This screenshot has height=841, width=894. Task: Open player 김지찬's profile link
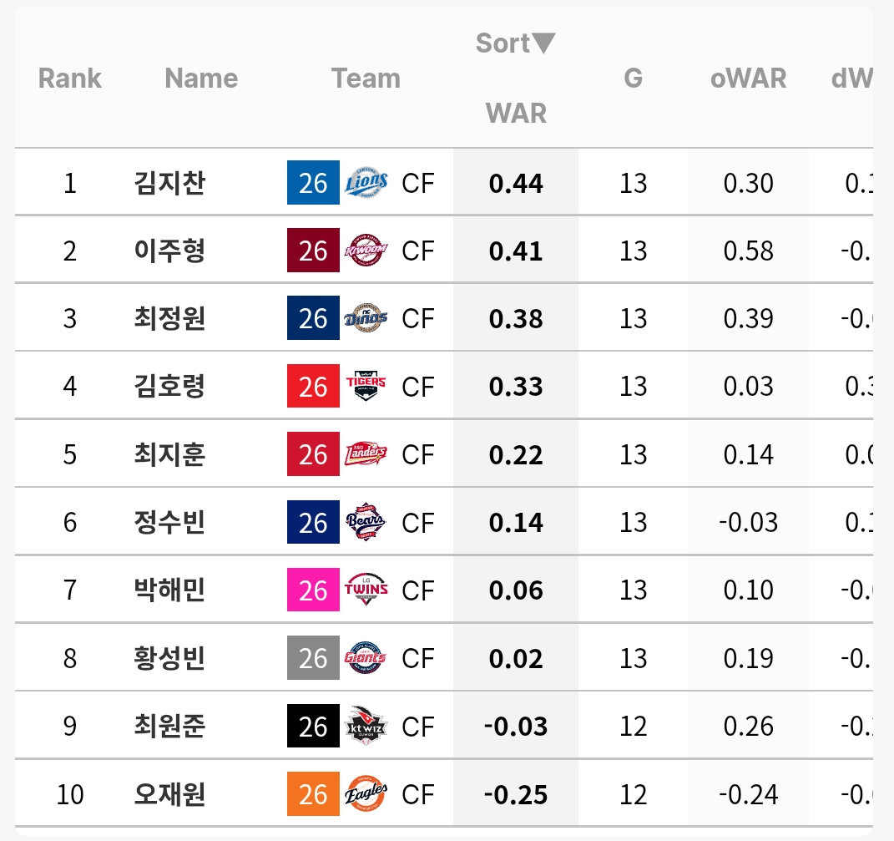click(x=169, y=183)
